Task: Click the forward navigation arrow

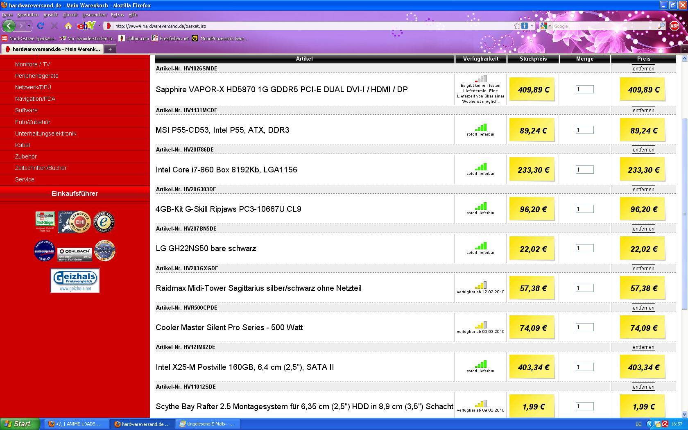Action: (21, 26)
